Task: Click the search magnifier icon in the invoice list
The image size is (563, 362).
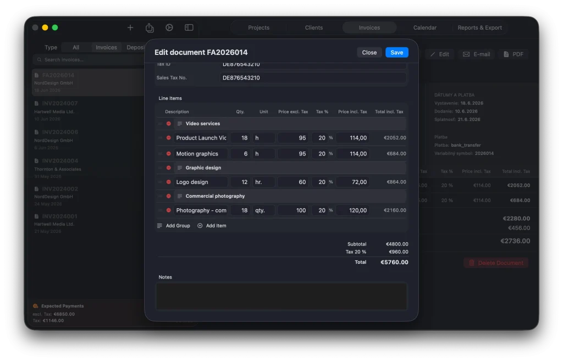Action: point(40,59)
